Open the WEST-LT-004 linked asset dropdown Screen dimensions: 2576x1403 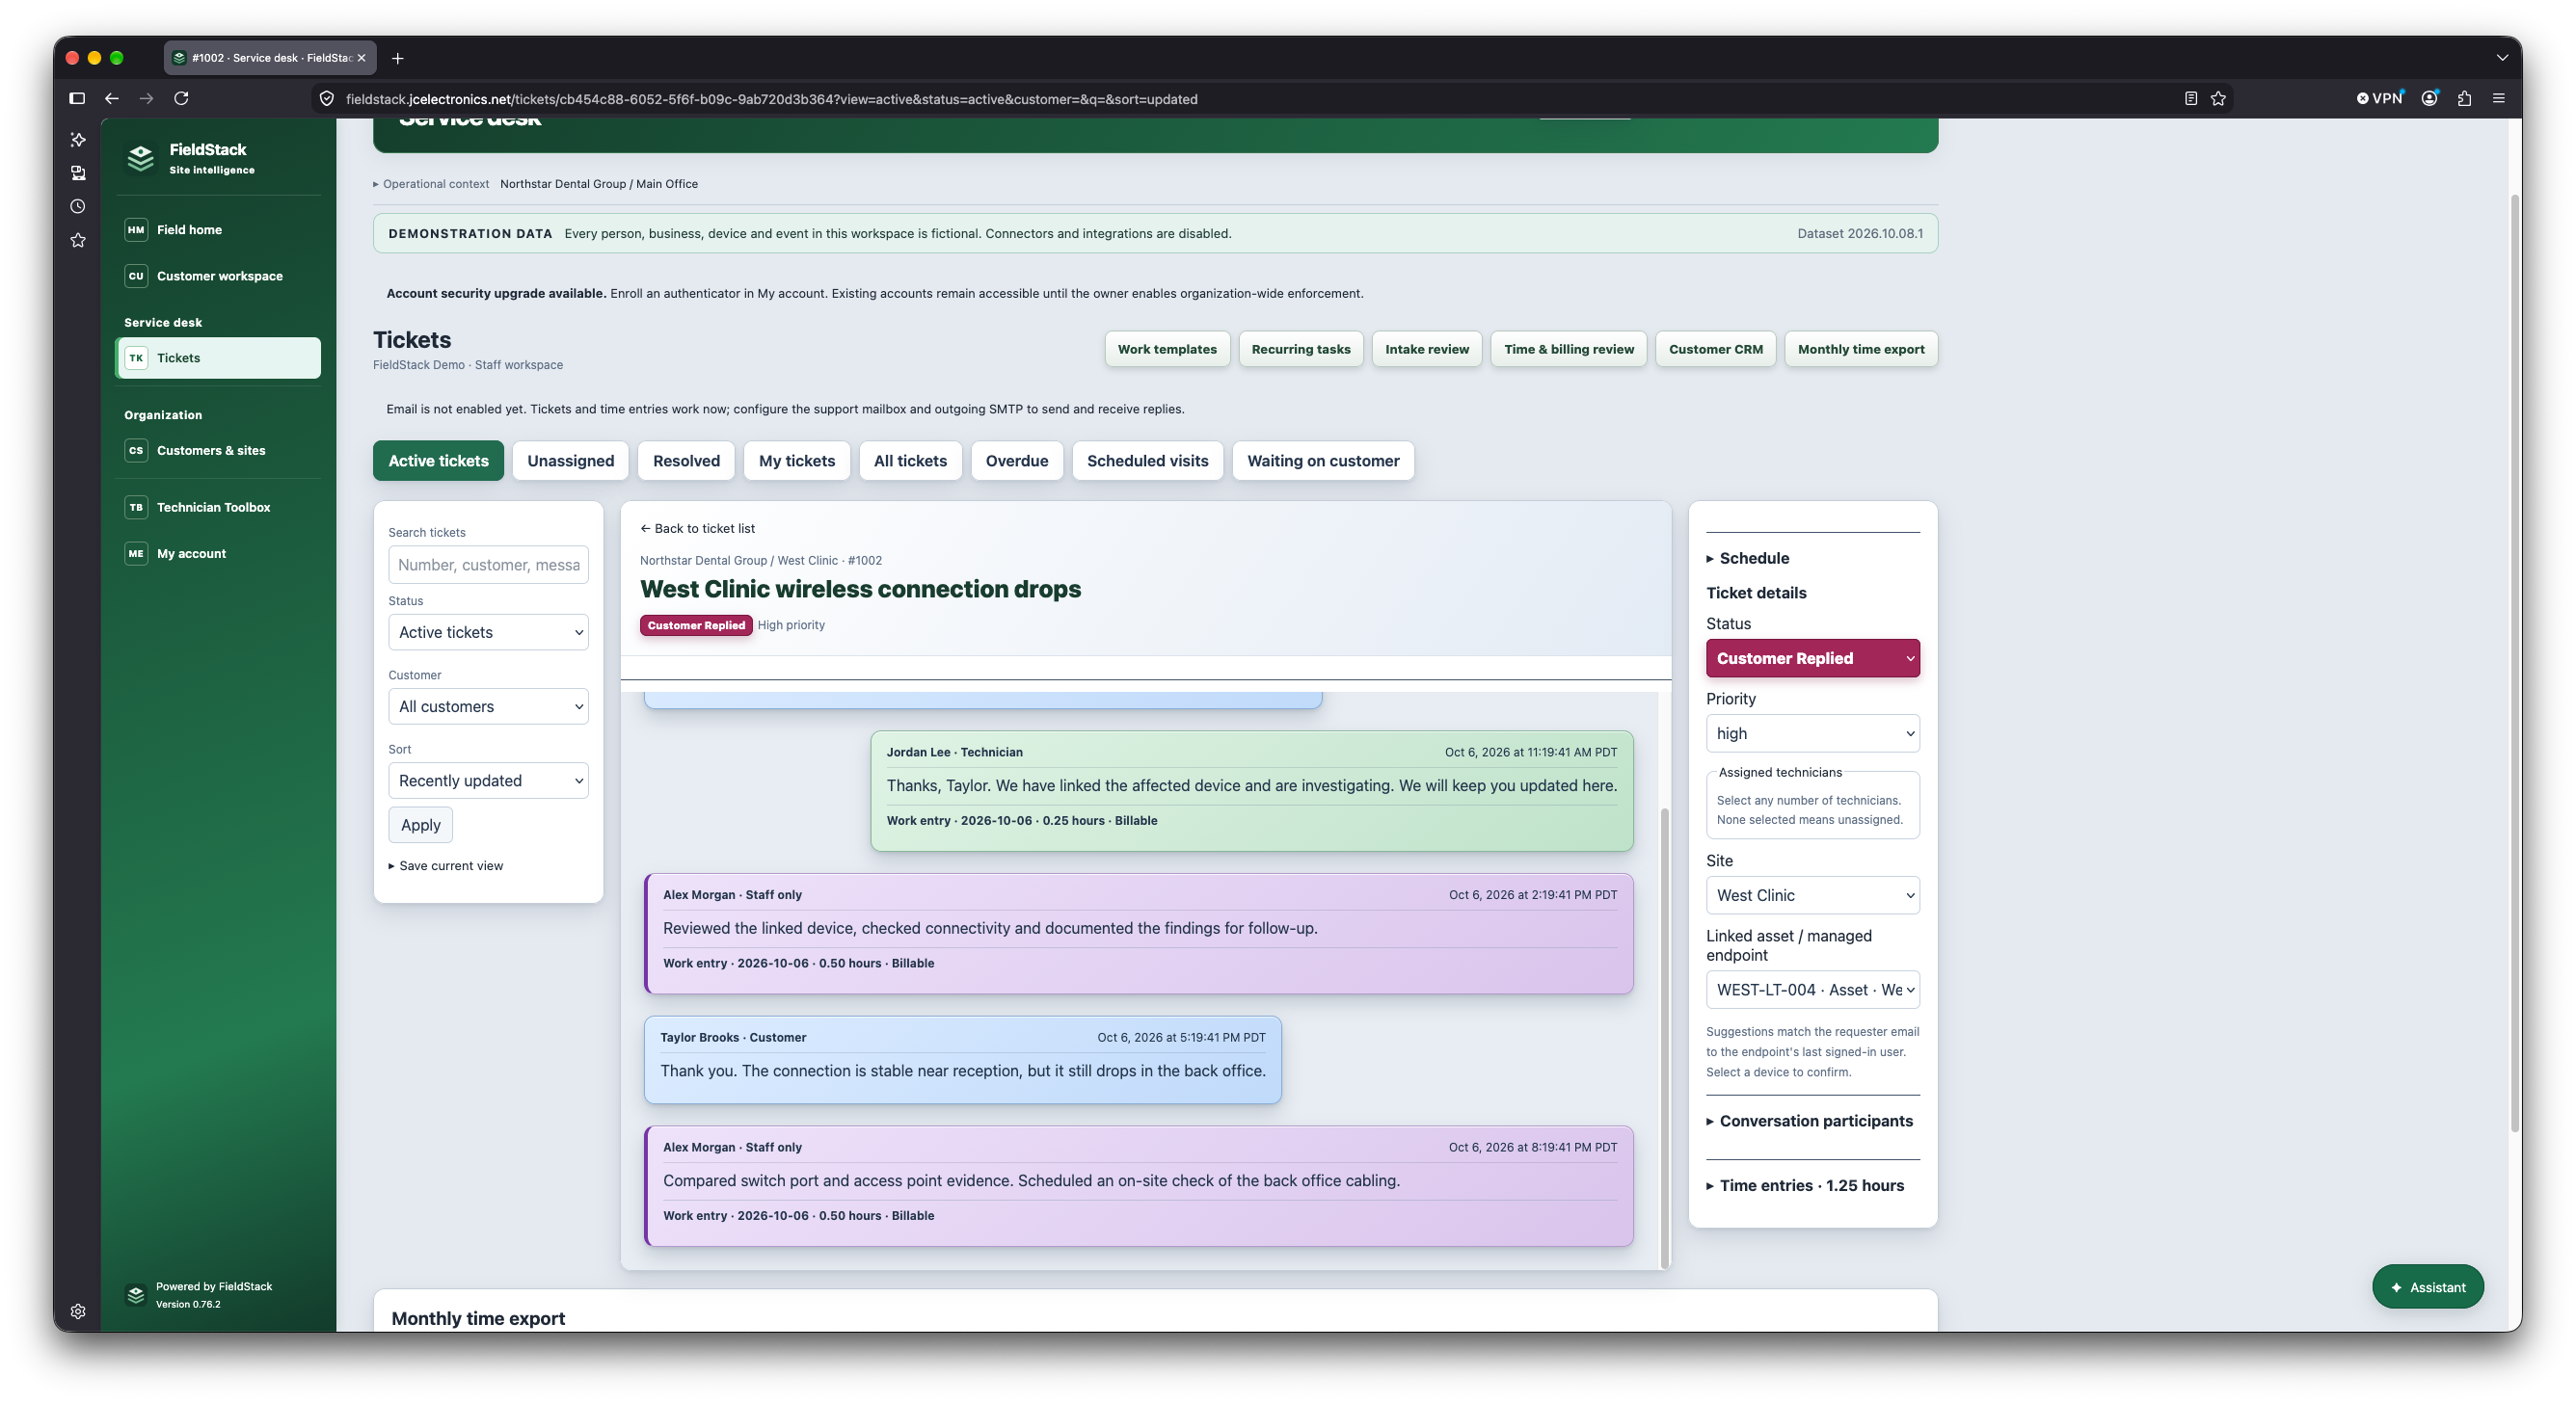click(1812, 990)
